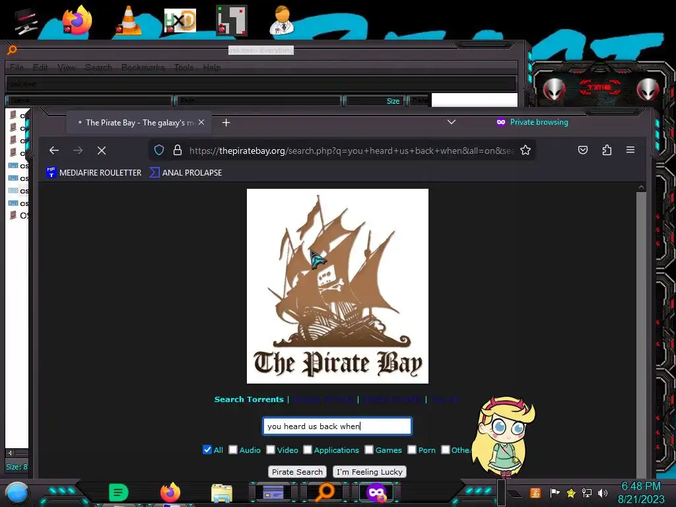Open the Firefox icon on the taskbar

coord(170,492)
